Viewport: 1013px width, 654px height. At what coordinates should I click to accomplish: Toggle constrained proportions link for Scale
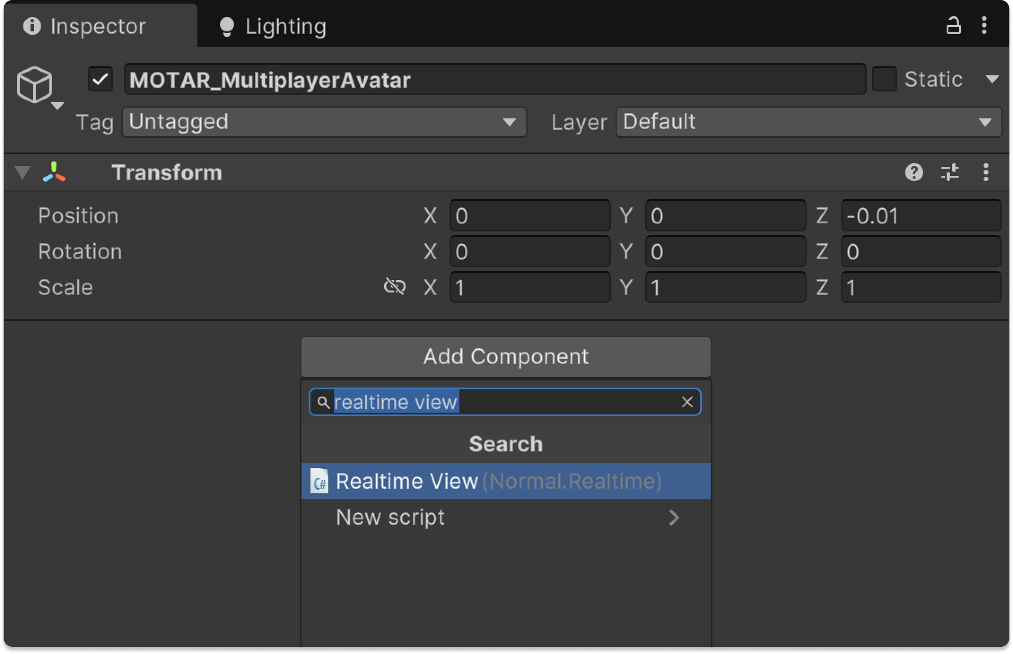[395, 287]
